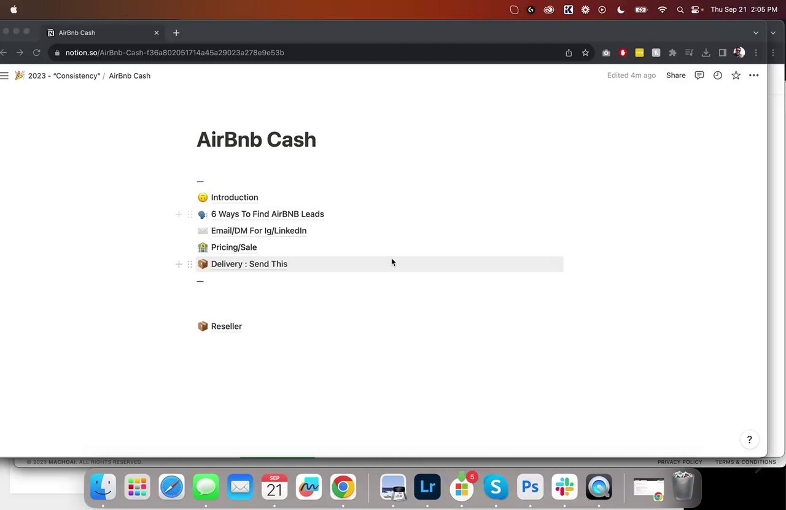Open the Introduction page link

[x=235, y=198]
